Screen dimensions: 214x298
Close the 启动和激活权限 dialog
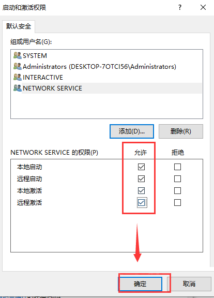point(203,7)
